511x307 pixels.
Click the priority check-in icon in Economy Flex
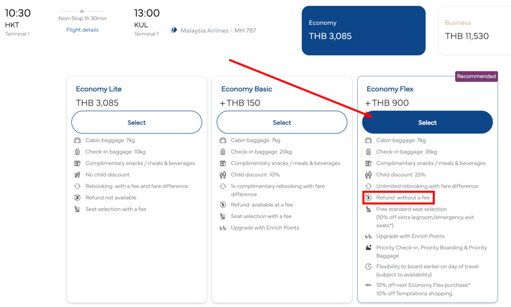point(368,248)
